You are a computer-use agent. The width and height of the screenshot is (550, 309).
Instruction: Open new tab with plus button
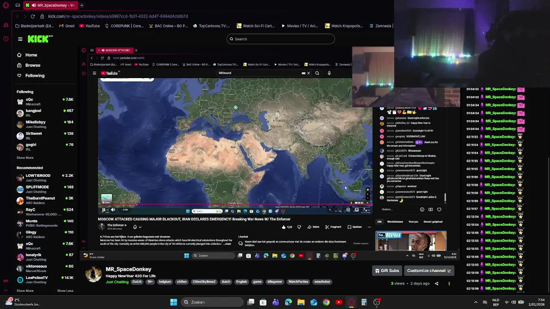(82, 6)
